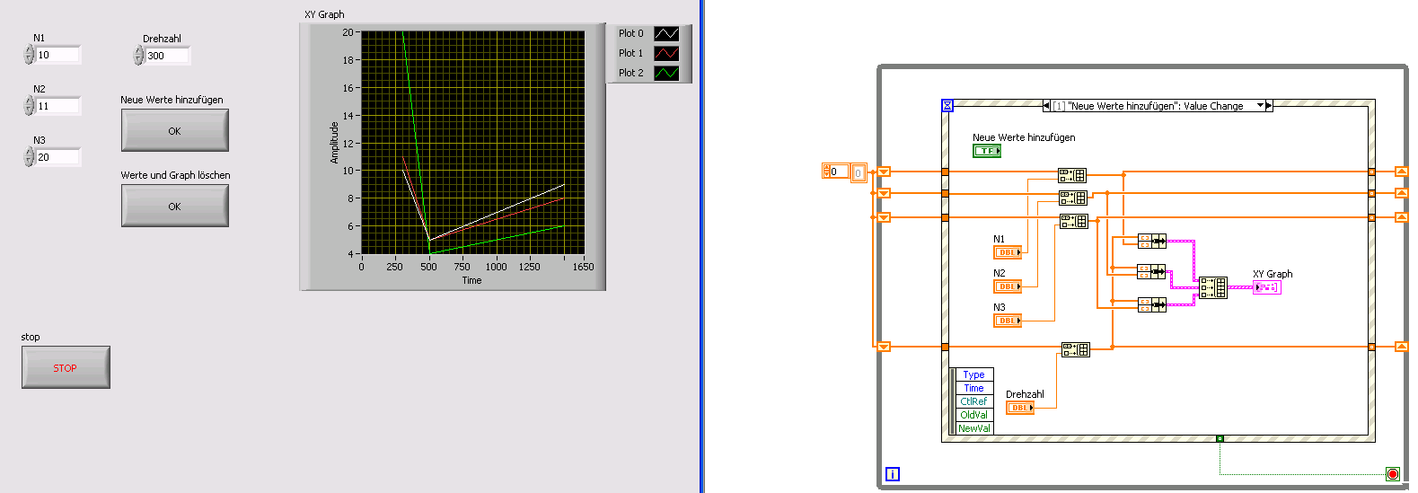Screen dimensions: 1418x493
Task: Select NewVal in event data node
Action: (974, 428)
